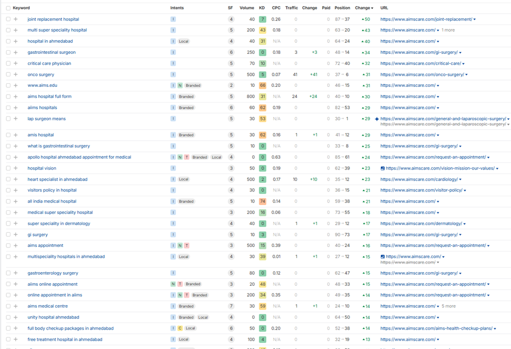Viewport: 511px width, 349px height.
Task: Expand URL dropdown for aims-health-checkup-plans page
Action: click(495, 329)
